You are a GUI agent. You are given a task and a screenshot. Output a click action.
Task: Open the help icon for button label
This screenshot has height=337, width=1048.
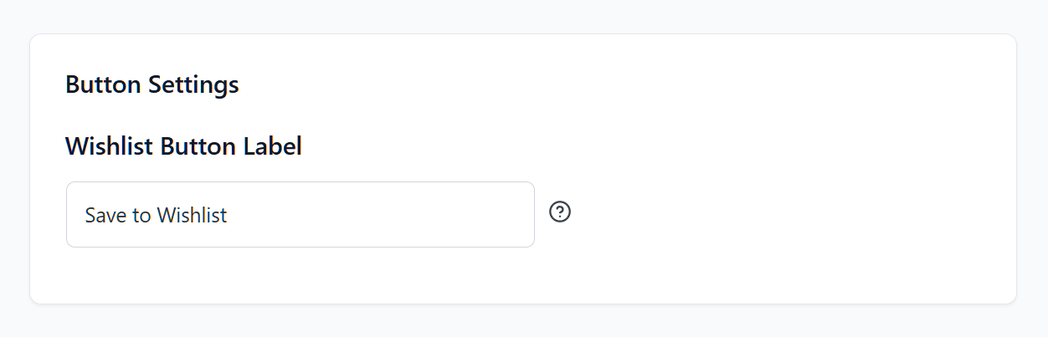560,212
